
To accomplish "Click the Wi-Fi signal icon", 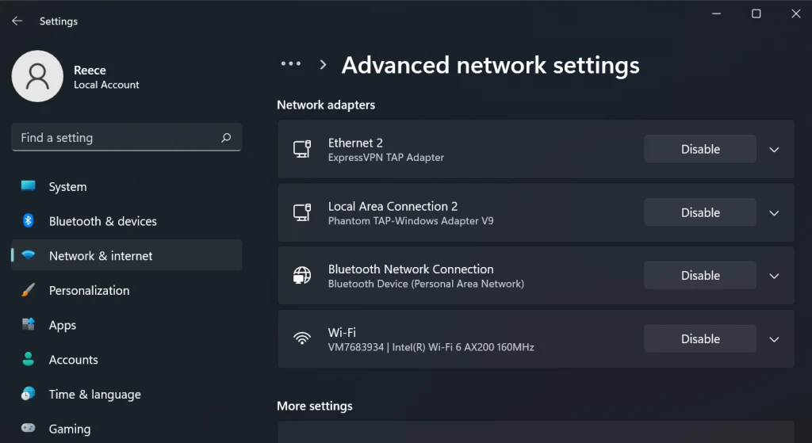I will click(302, 339).
